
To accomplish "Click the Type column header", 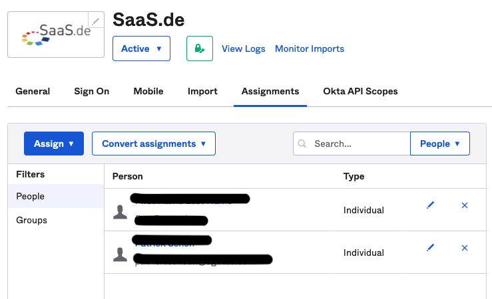I will pyautogui.click(x=354, y=176).
